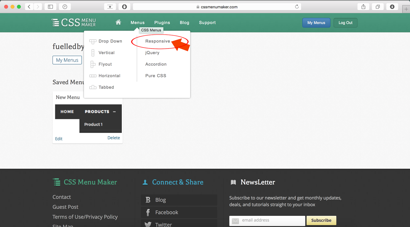
Task: Click the Vertical menu type icon
Action: (x=93, y=53)
